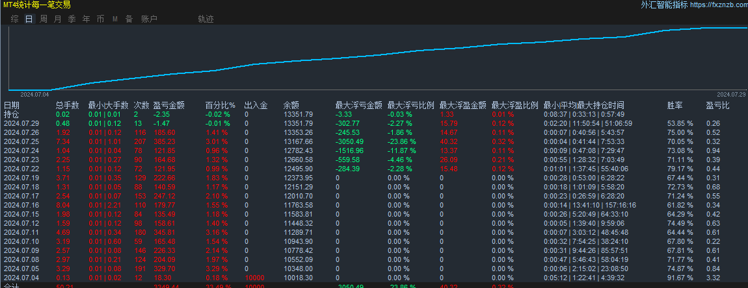This screenshot has width=748, height=288.
Task: Open the 备 notes tab
Action: click(x=129, y=19)
